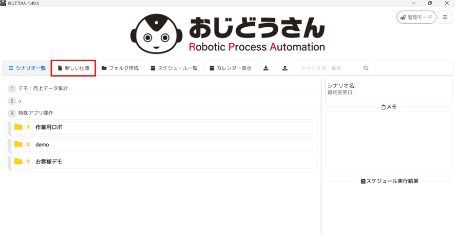Toggle 管理モード lock button
455x237 pixels.
pyautogui.click(x=416, y=17)
